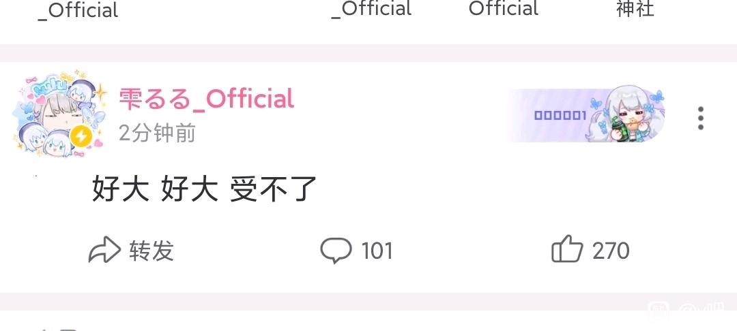737x331 pixels.
Task: Open the 雫るる_Official avatar picture
Action: point(59,114)
